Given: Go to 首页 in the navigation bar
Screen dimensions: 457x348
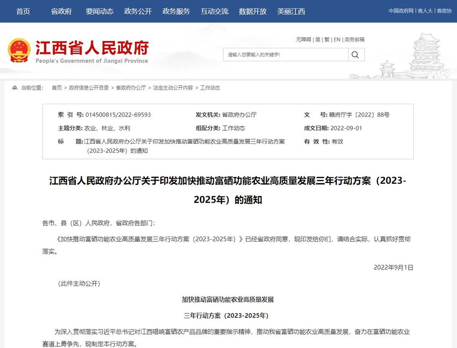Looking at the screenshot, I should click(23, 11).
